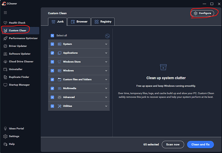Go to Driver Updater
This screenshot has height=153, width=222.
[x=18, y=46]
